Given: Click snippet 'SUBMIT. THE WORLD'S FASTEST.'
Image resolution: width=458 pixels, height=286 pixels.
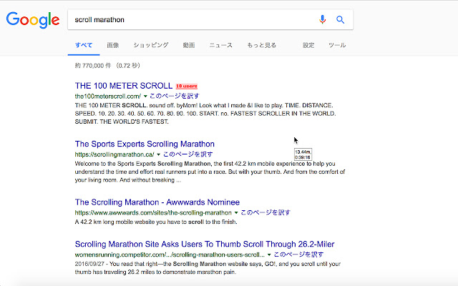Looking at the screenshot, I should [122, 122].
